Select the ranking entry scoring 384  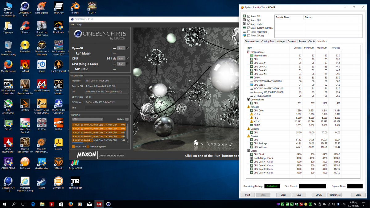coord(99,140)
